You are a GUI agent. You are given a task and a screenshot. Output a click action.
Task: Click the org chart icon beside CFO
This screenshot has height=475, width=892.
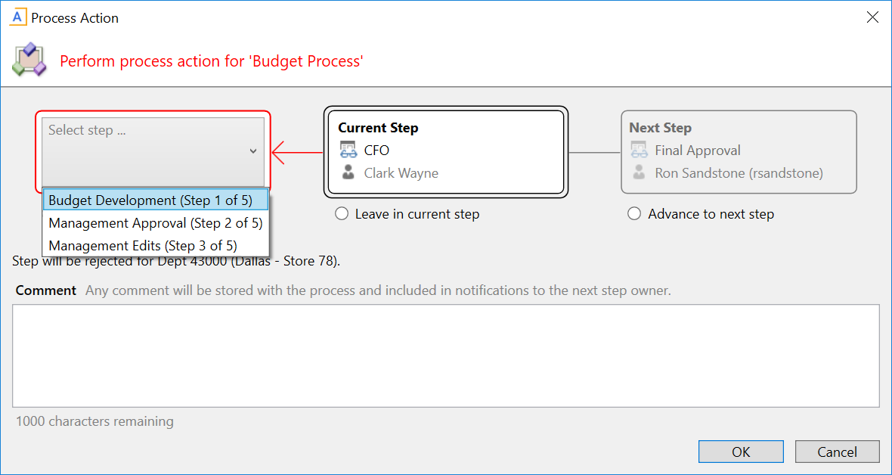349,151
